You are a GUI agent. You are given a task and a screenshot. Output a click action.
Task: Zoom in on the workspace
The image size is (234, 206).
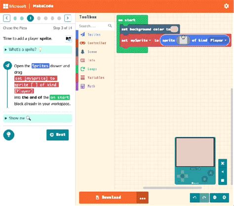[x=224, y=198]
